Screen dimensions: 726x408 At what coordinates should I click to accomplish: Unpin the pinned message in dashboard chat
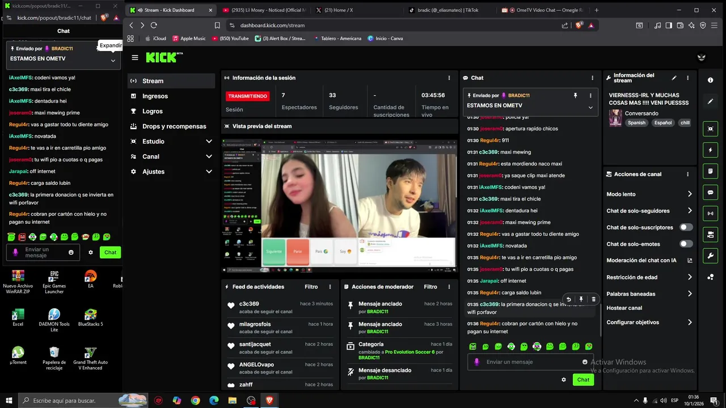[x=575, y=96]
